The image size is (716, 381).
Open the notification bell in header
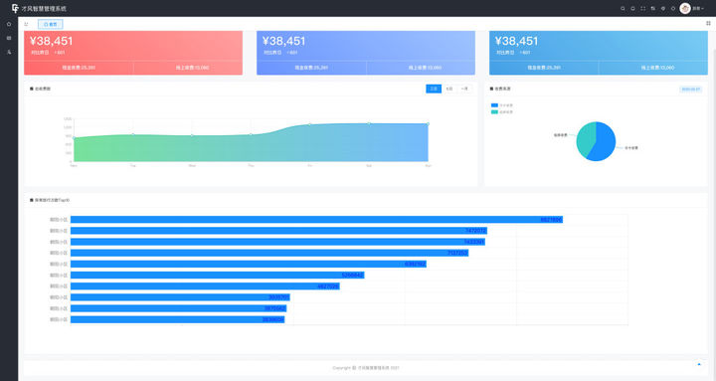tap(632, 9)
